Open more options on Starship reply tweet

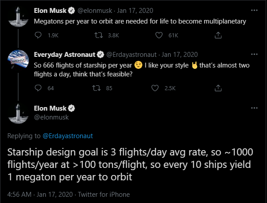[x=254, y=108]
